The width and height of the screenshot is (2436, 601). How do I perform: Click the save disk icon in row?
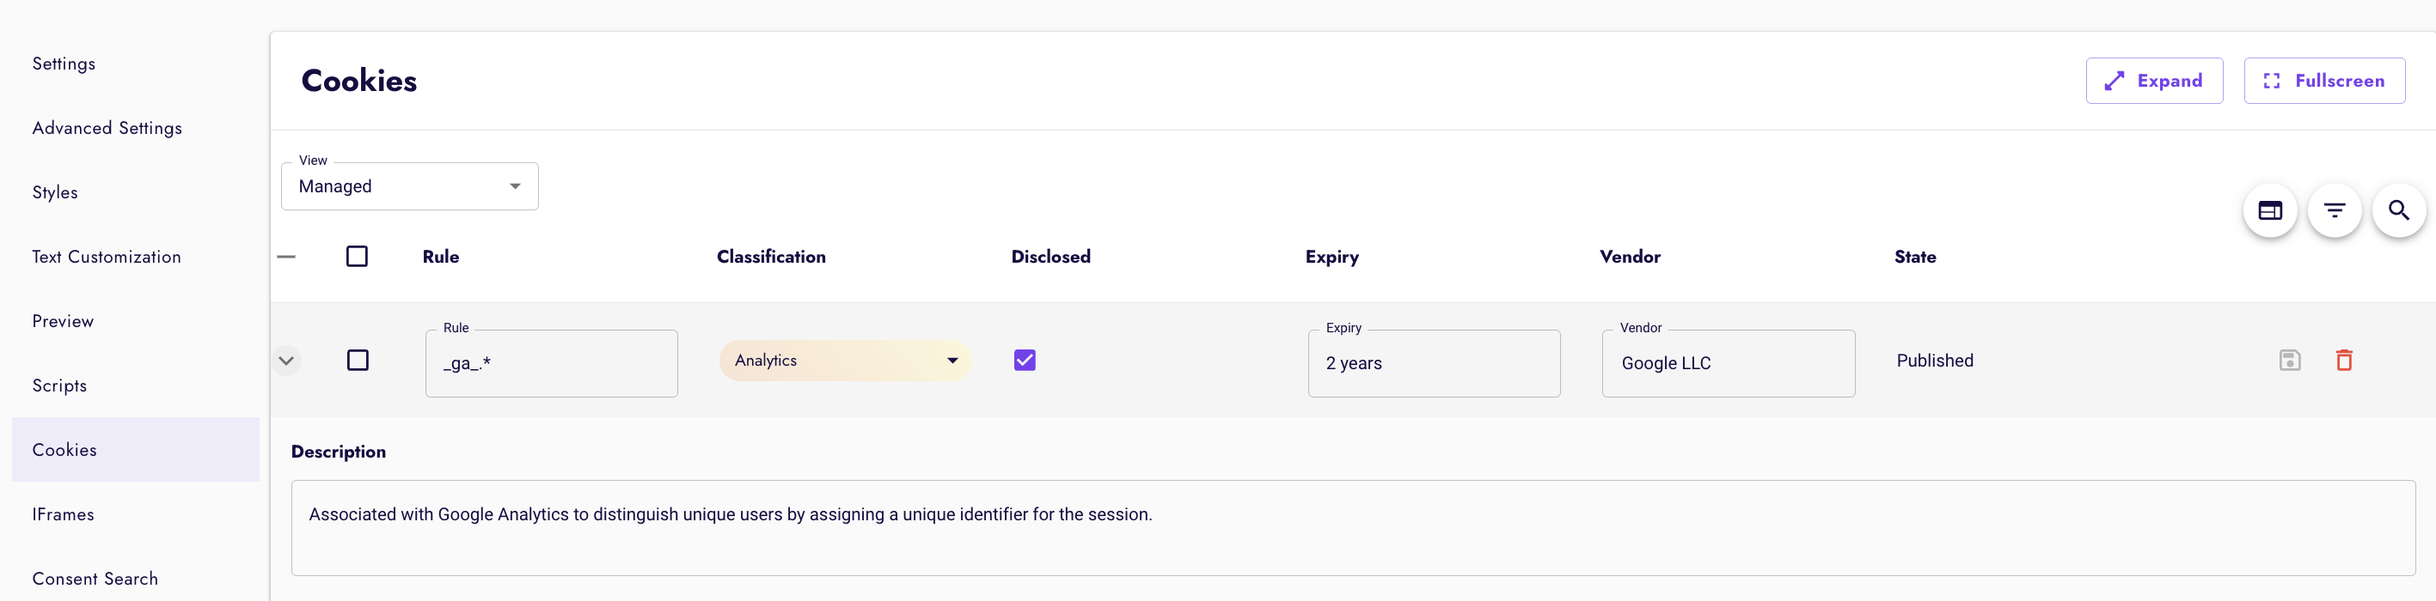[2289, 360]
